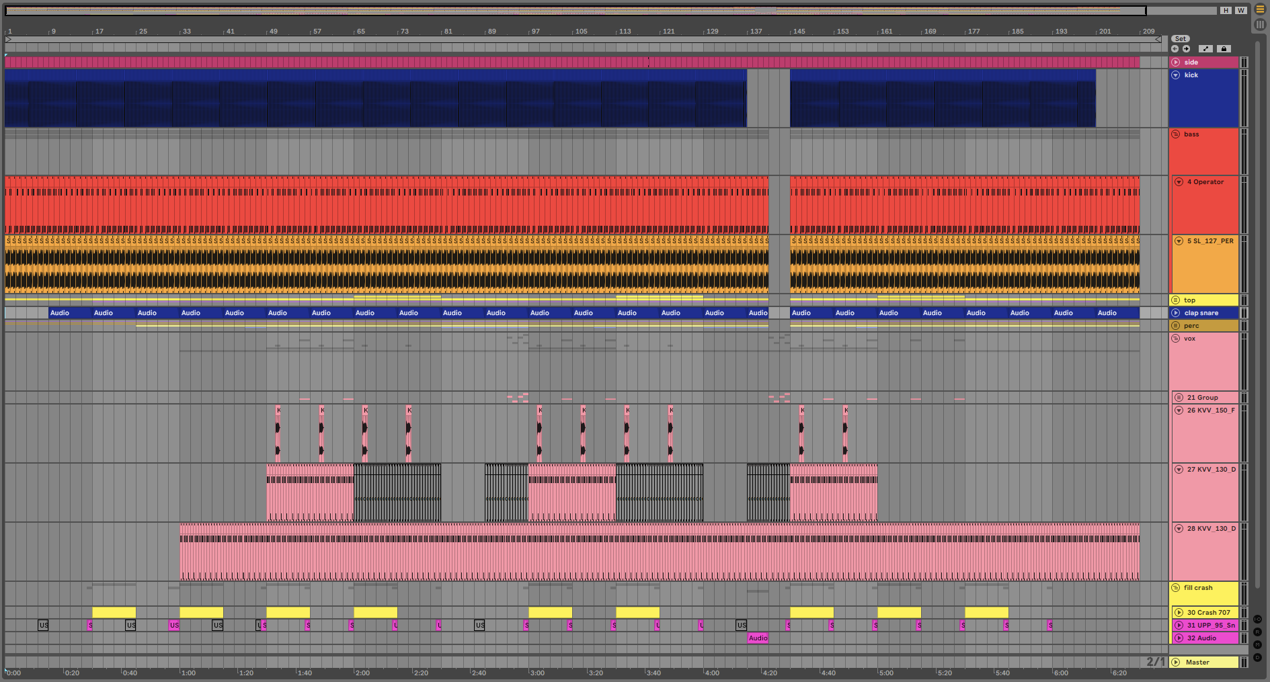This screenshot has width=1270, height=682.
Task: Optimize arrangement height with H button
Action: [x=1226, y=10]
